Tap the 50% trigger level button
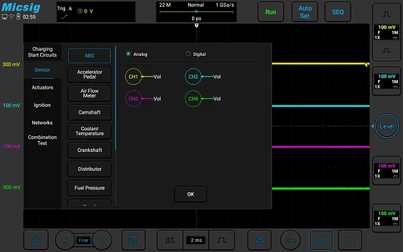This screenshot has width=403, height=252. point(259,240)
